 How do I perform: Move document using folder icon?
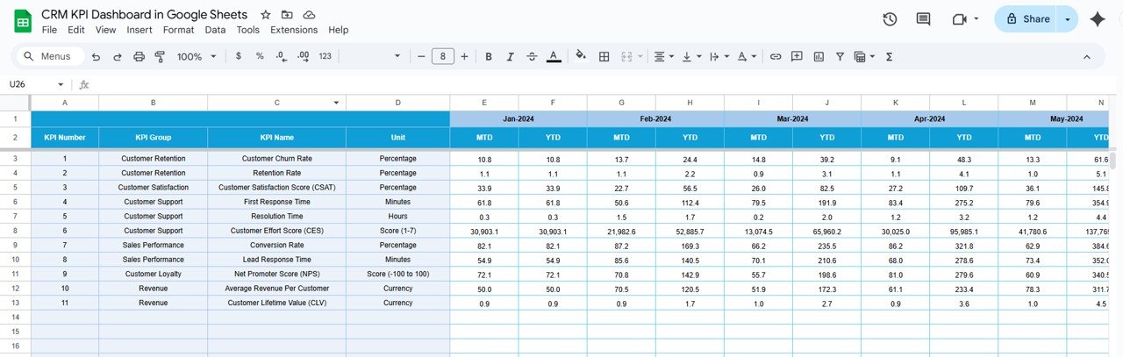pos(287,15)
